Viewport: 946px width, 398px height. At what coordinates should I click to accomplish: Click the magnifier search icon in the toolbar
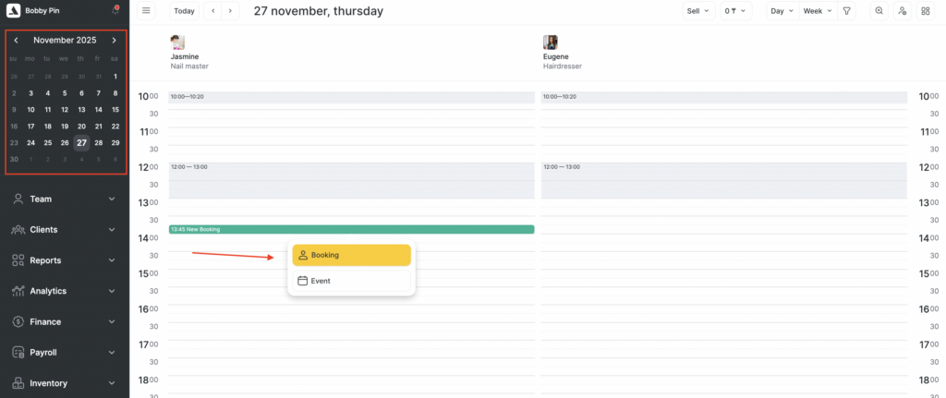pyautogui.click(x=879, y=11)
